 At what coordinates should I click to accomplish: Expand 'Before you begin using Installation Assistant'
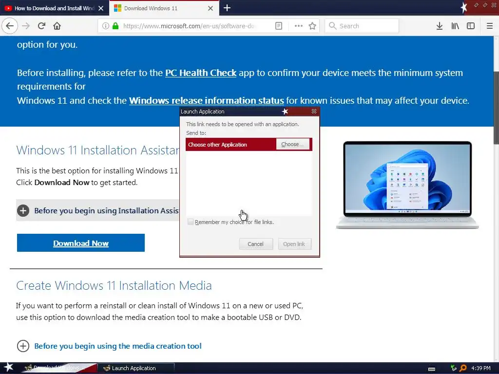point(98,210)
